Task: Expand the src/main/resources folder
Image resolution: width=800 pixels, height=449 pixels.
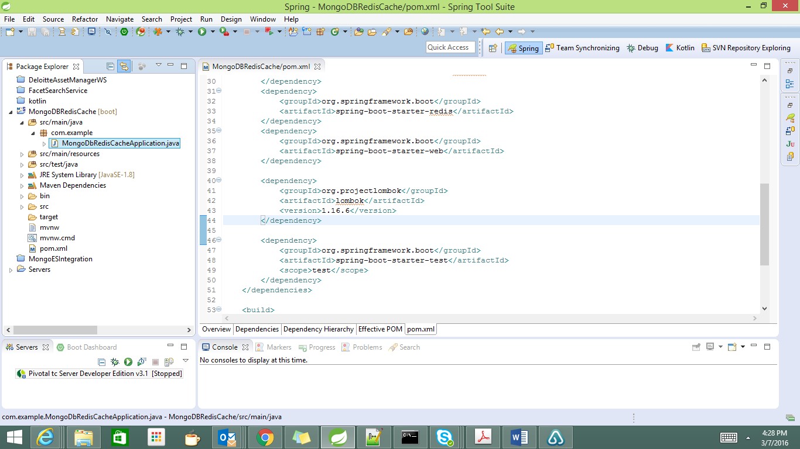Action: [x=22, y=154]
